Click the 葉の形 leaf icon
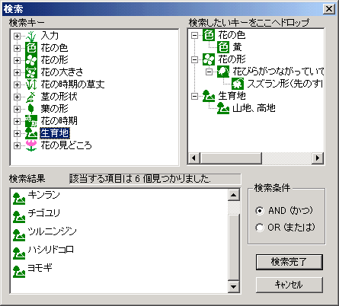339x306 pixels. [x=31, y=109]
